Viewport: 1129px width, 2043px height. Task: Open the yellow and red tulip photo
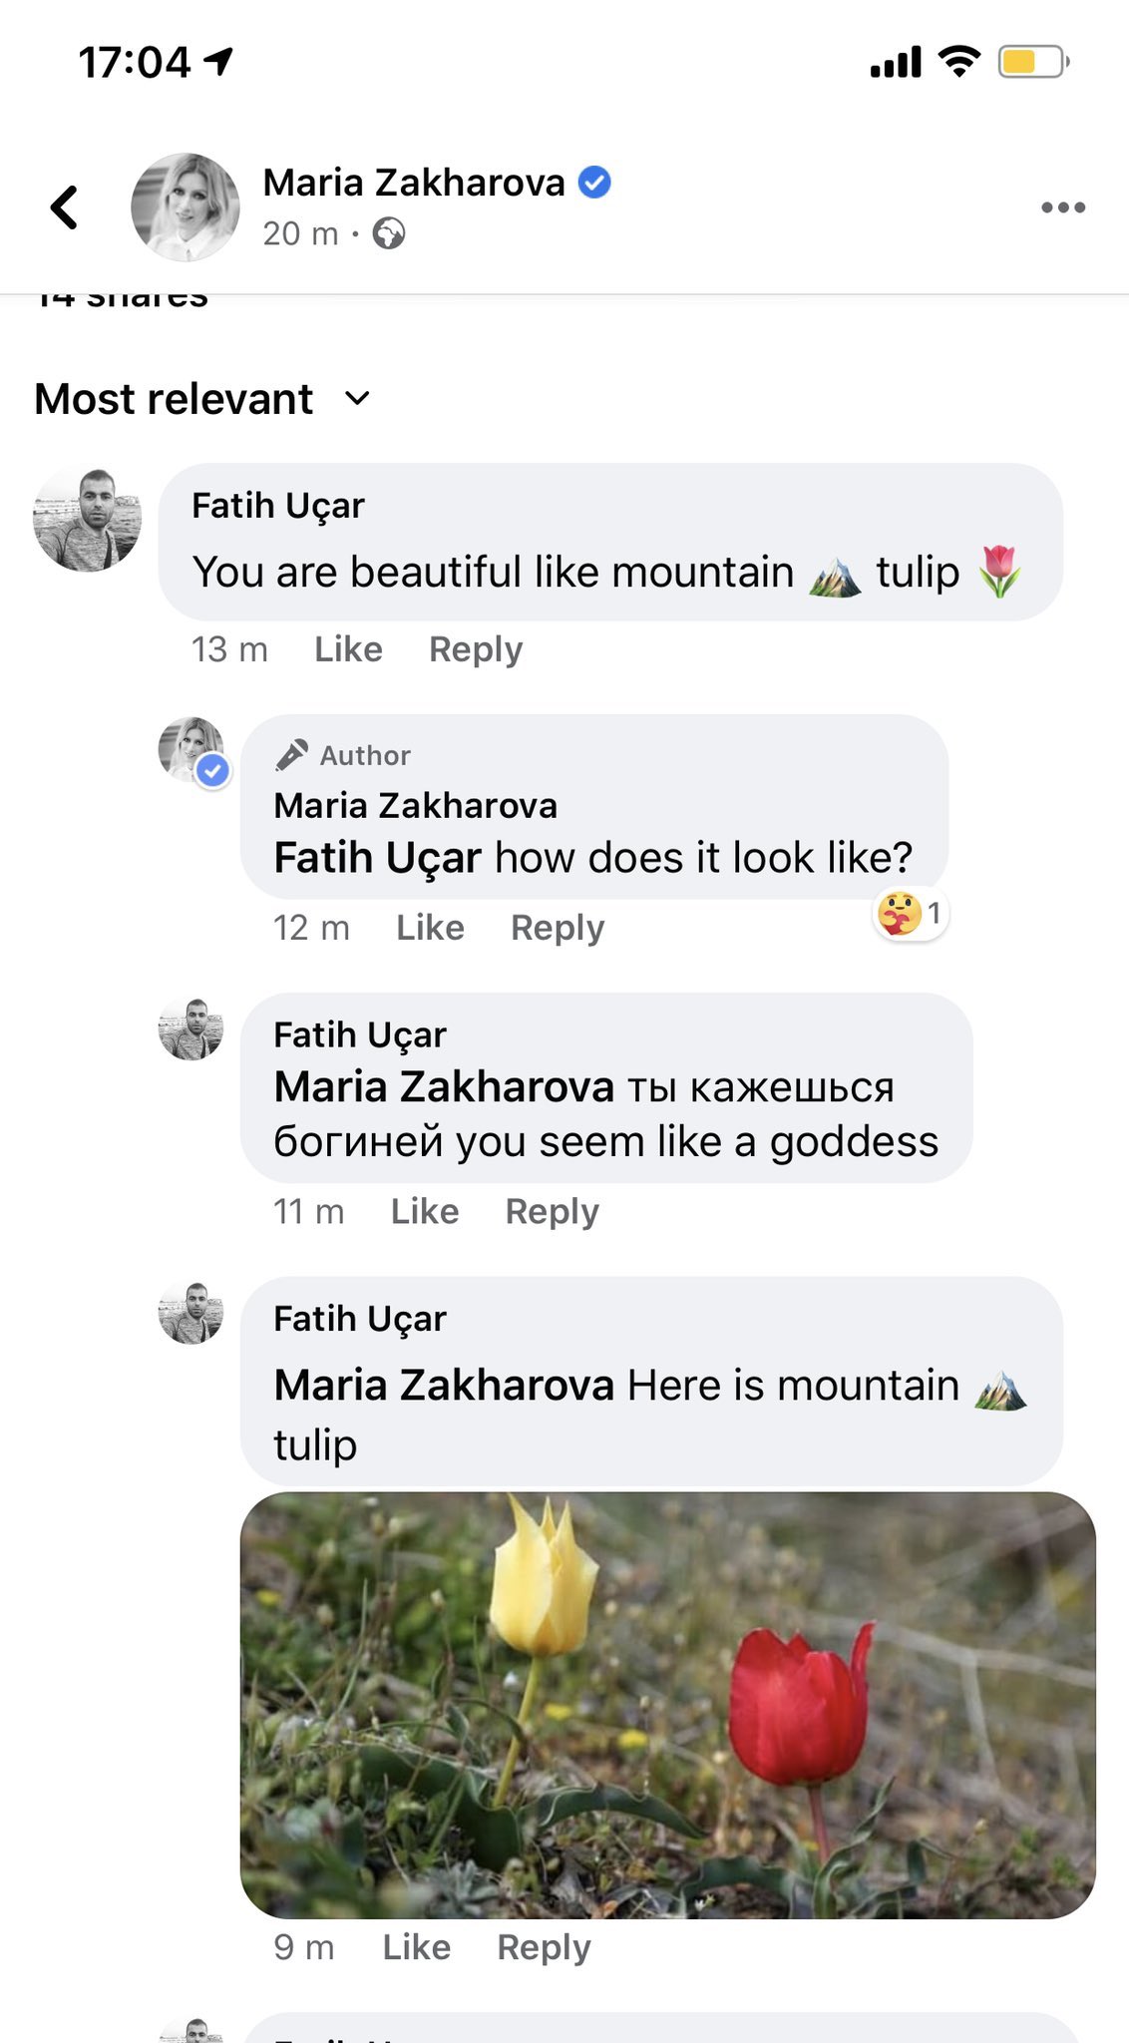[x=667, y=1705]
